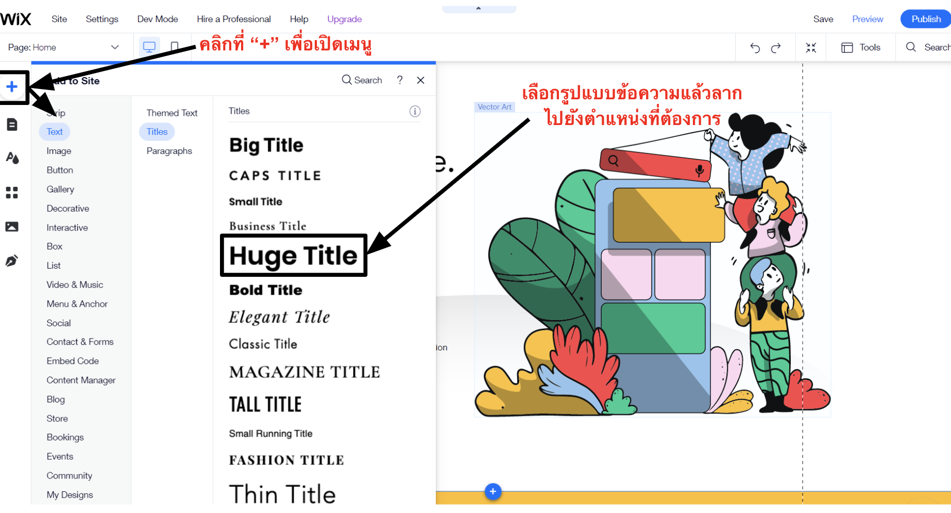Open the Dev Mode menu

click(x=158, y=19)
